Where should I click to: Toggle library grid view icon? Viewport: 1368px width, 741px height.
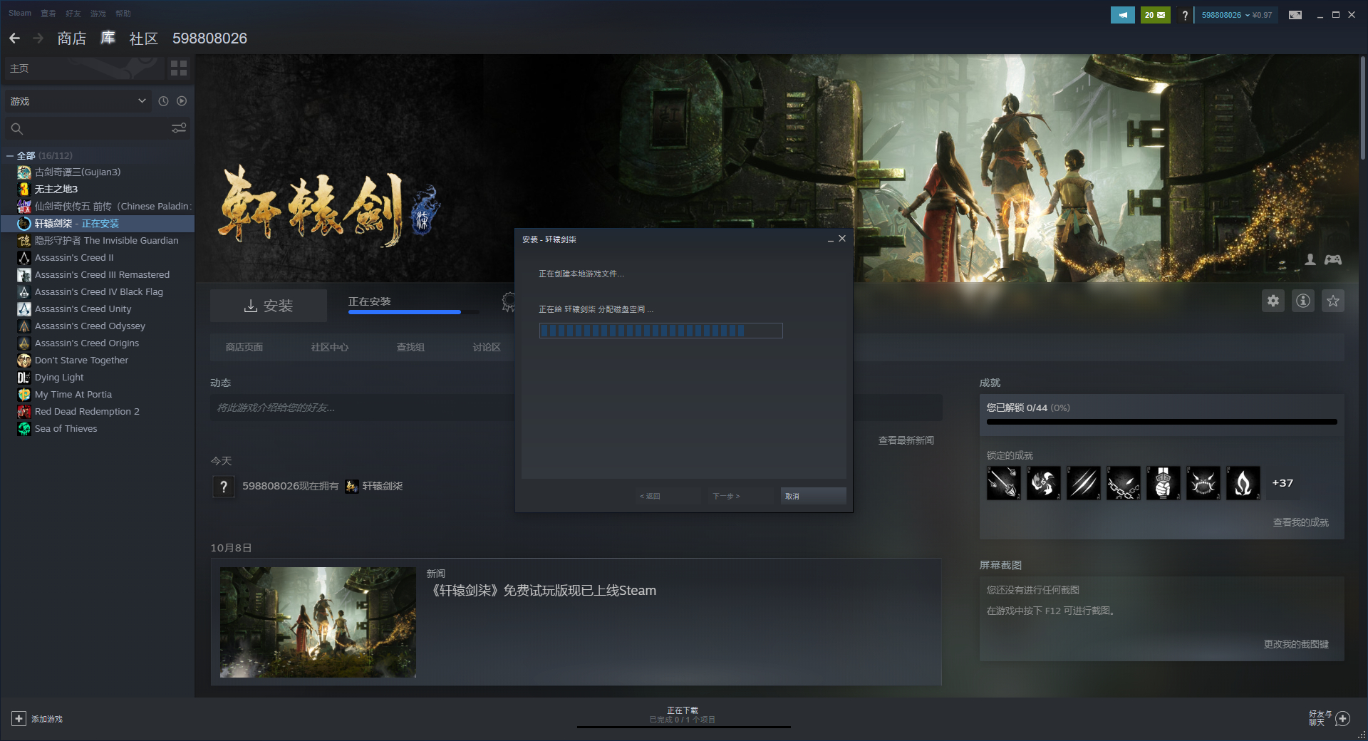(179, 68)
